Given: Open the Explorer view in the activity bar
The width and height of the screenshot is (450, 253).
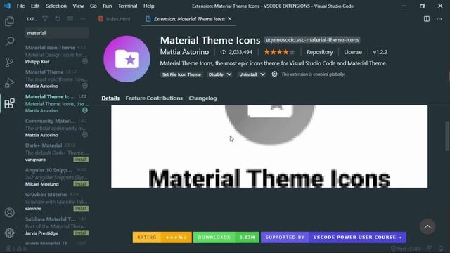Looking at the screenshot, I should pos(9,21).
